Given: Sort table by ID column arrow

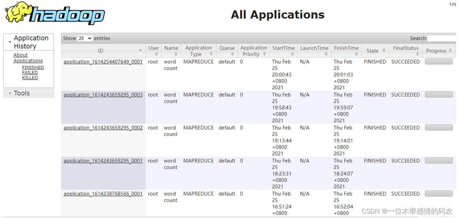Looking at the screenshot, I should [x=140, y=51].
